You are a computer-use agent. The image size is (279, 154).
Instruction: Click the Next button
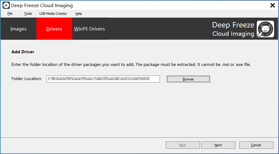(218, 145)
